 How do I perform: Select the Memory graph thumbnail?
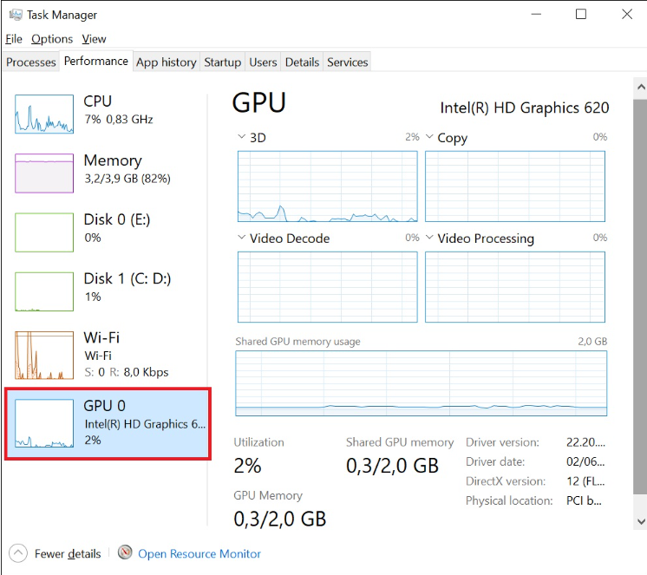click(44, 173)
